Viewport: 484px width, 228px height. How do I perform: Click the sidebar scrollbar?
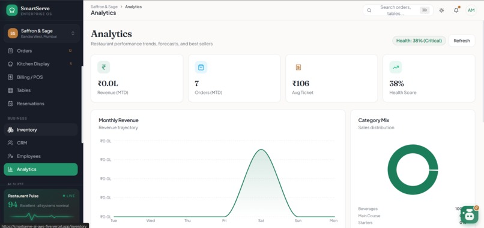point(82,105)
